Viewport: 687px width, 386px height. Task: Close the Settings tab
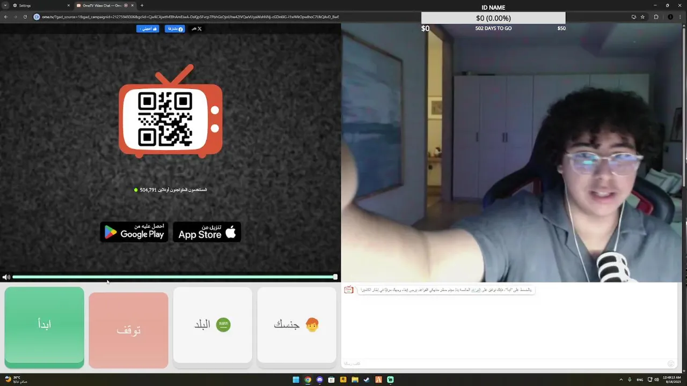(x=68, y=5)
